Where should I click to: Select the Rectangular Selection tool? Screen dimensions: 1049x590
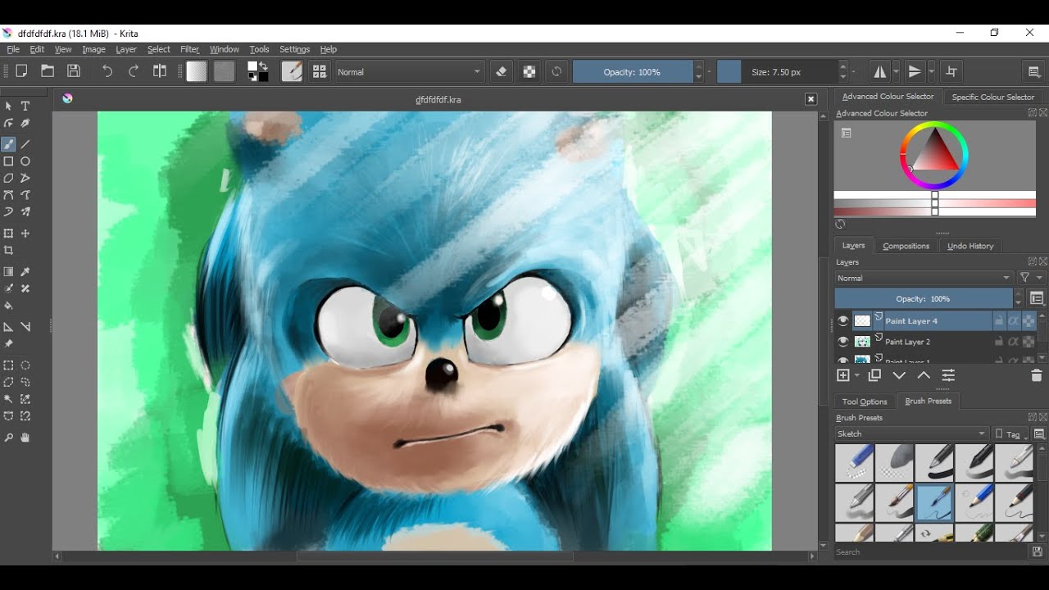point(9,365)
